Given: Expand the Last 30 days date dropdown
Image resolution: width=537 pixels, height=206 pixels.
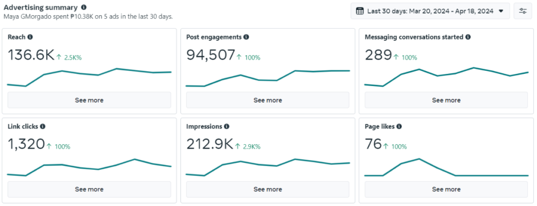Looking at the screenshot, I should point(430,11).
